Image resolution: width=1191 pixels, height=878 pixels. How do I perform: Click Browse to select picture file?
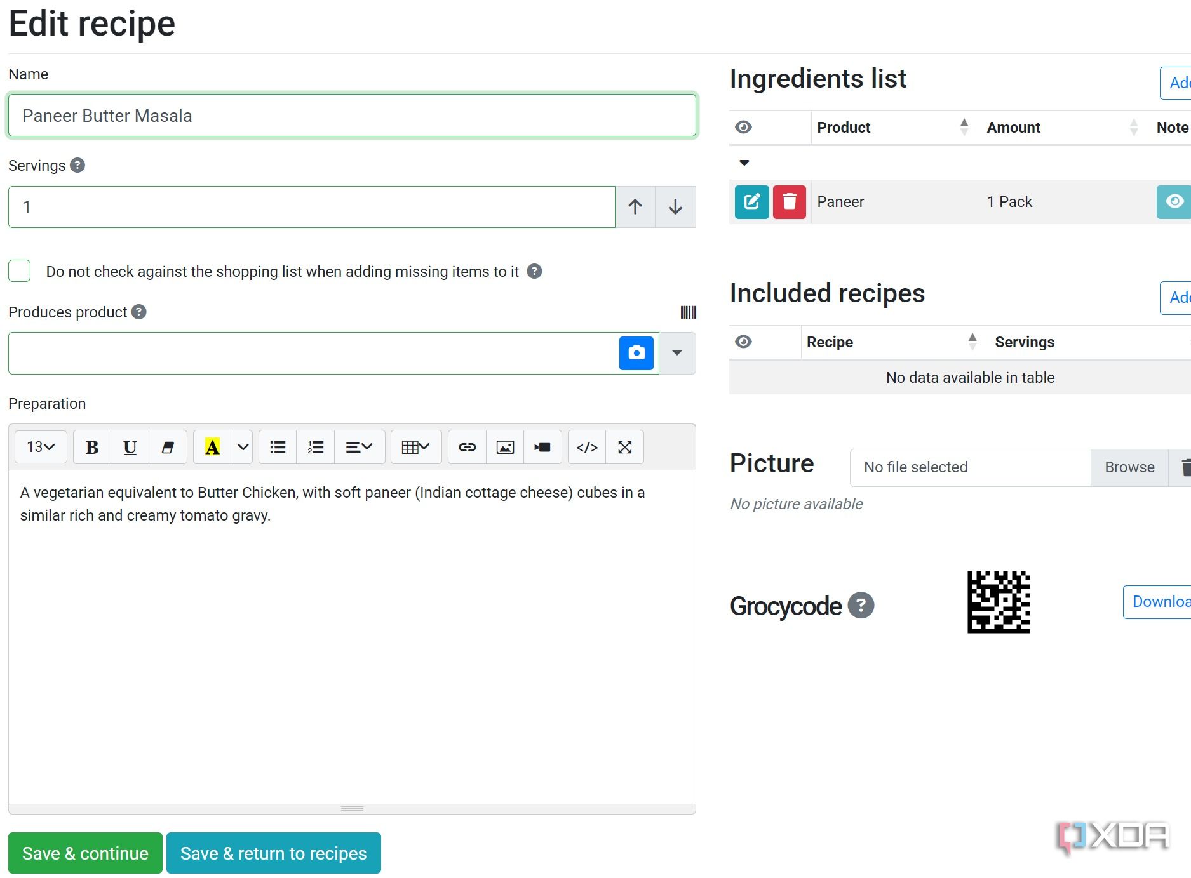[1129, 467]
